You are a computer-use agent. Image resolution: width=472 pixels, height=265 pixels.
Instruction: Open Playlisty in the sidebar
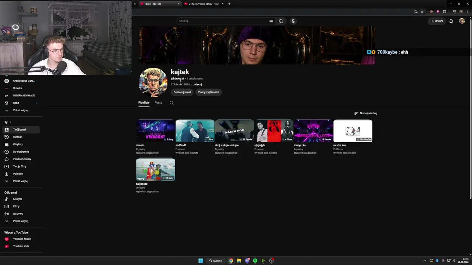coord(21,144)
